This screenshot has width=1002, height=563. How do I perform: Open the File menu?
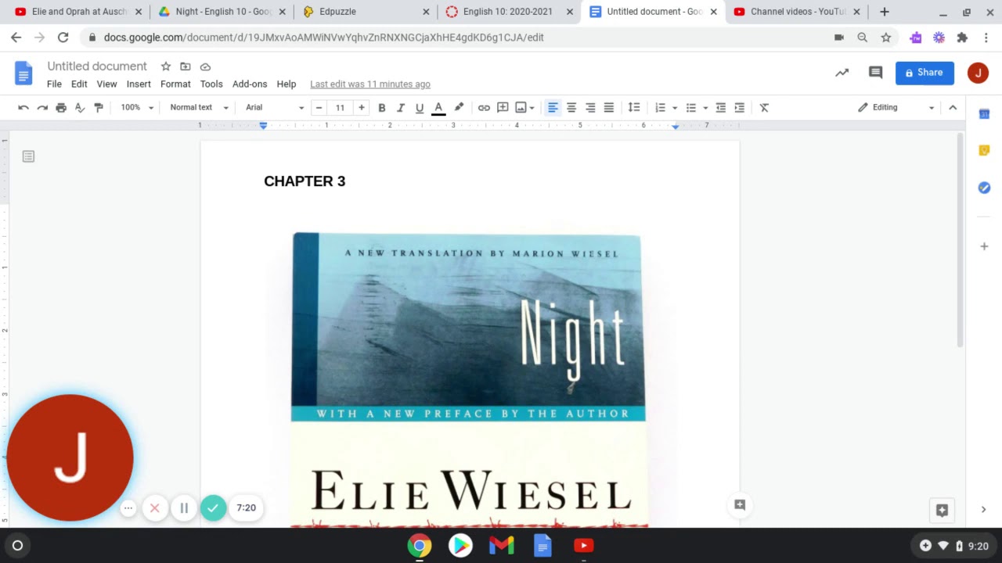tap(54, 84)
